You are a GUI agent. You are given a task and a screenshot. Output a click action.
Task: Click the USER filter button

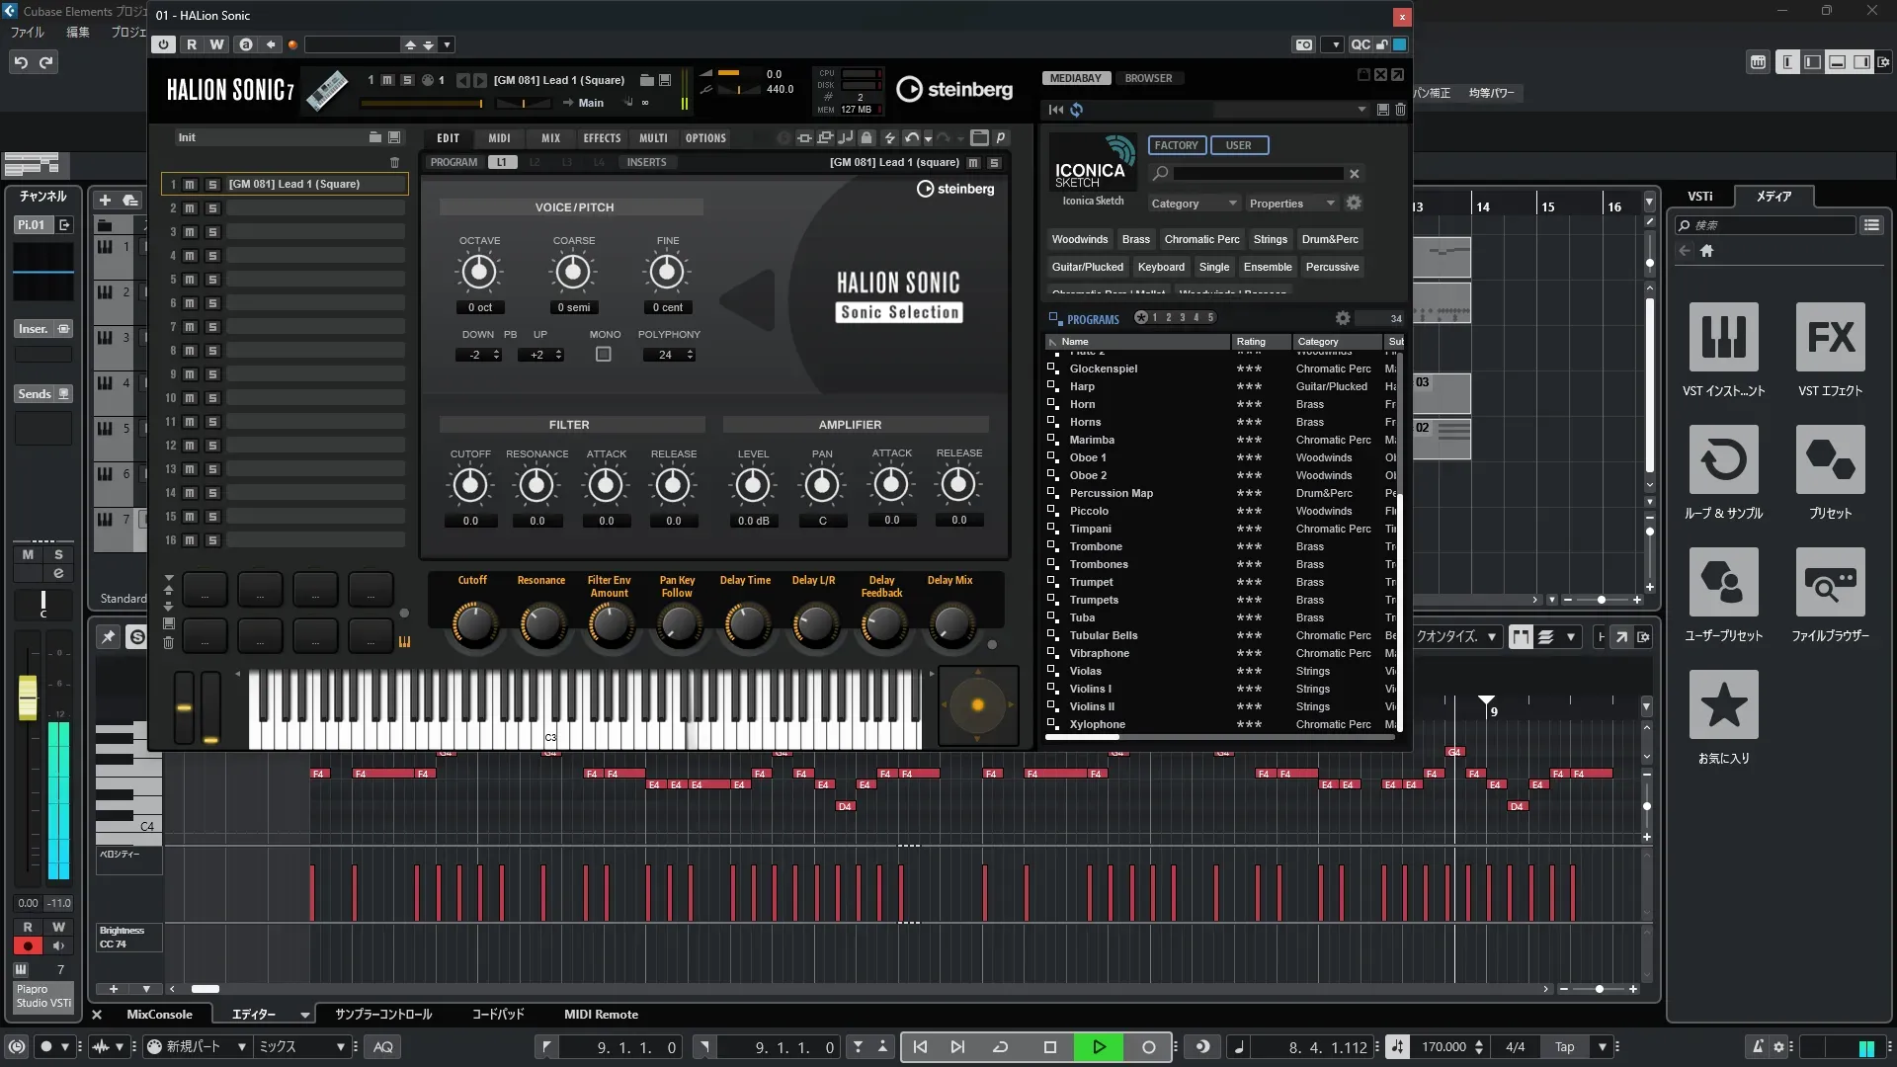click(x=1238, y=145)
